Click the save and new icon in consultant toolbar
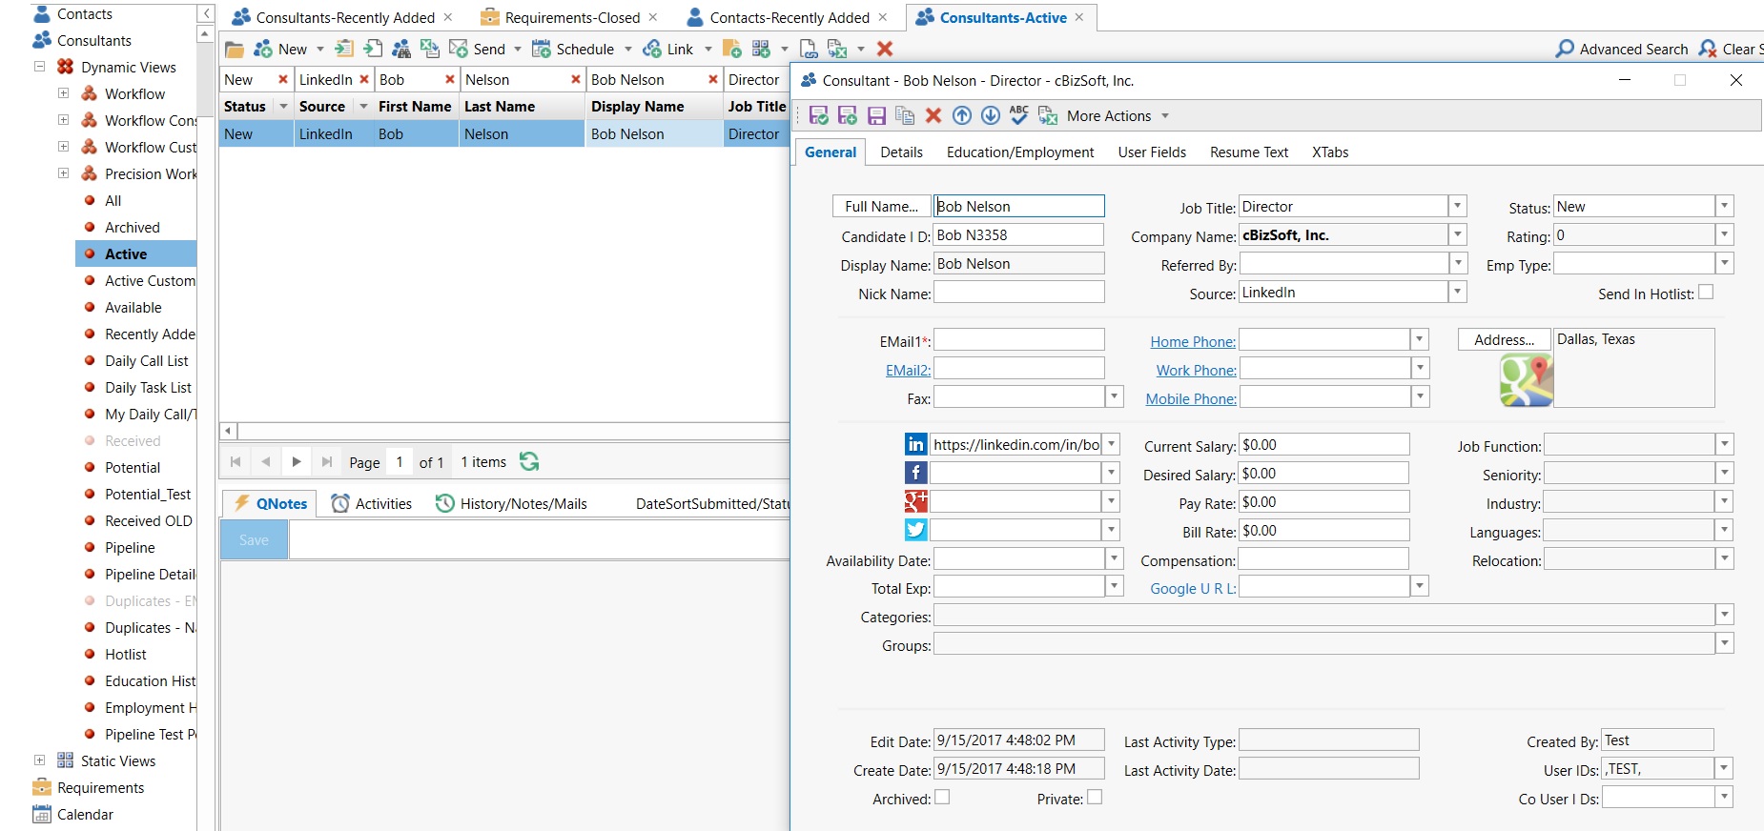 click(847, 115)
